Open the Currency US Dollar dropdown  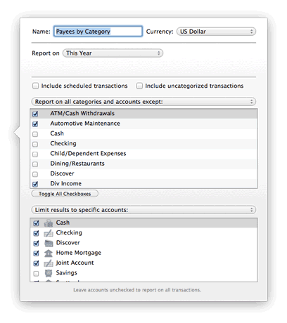point(216,32)
